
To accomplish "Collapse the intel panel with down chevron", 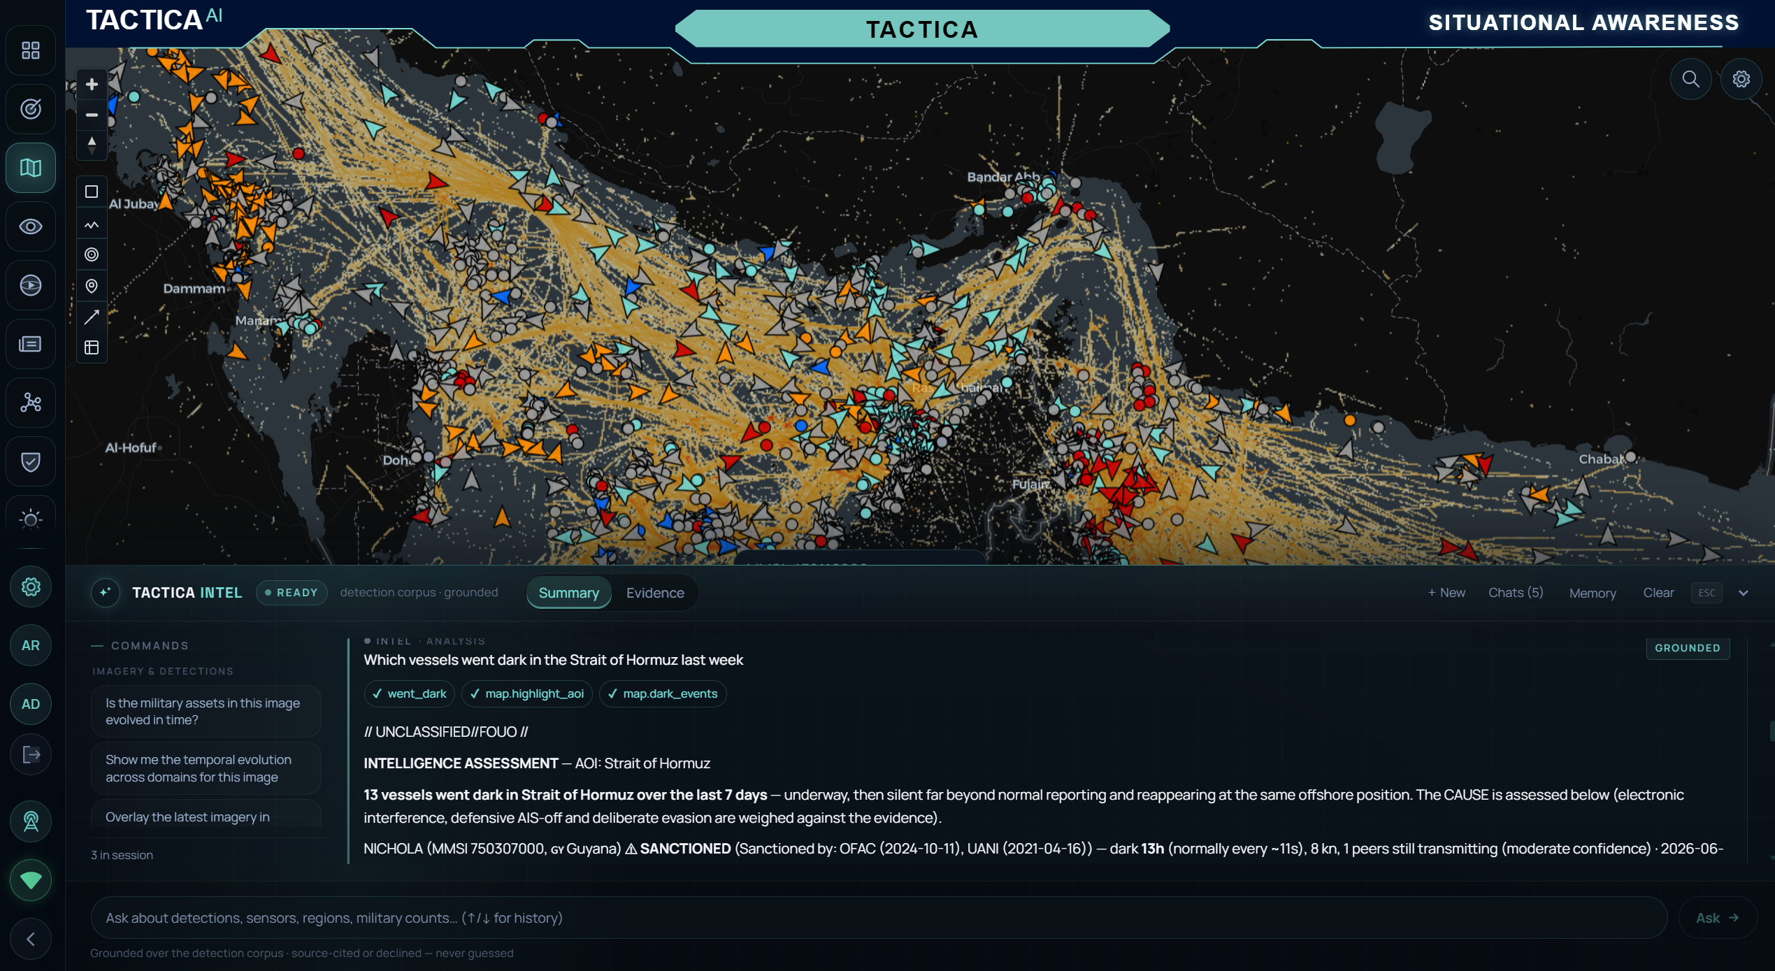I will point(1744,593).
